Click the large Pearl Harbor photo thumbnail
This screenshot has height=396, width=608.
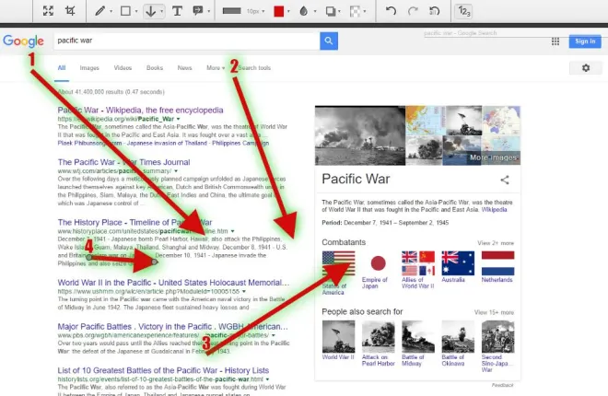360,135
